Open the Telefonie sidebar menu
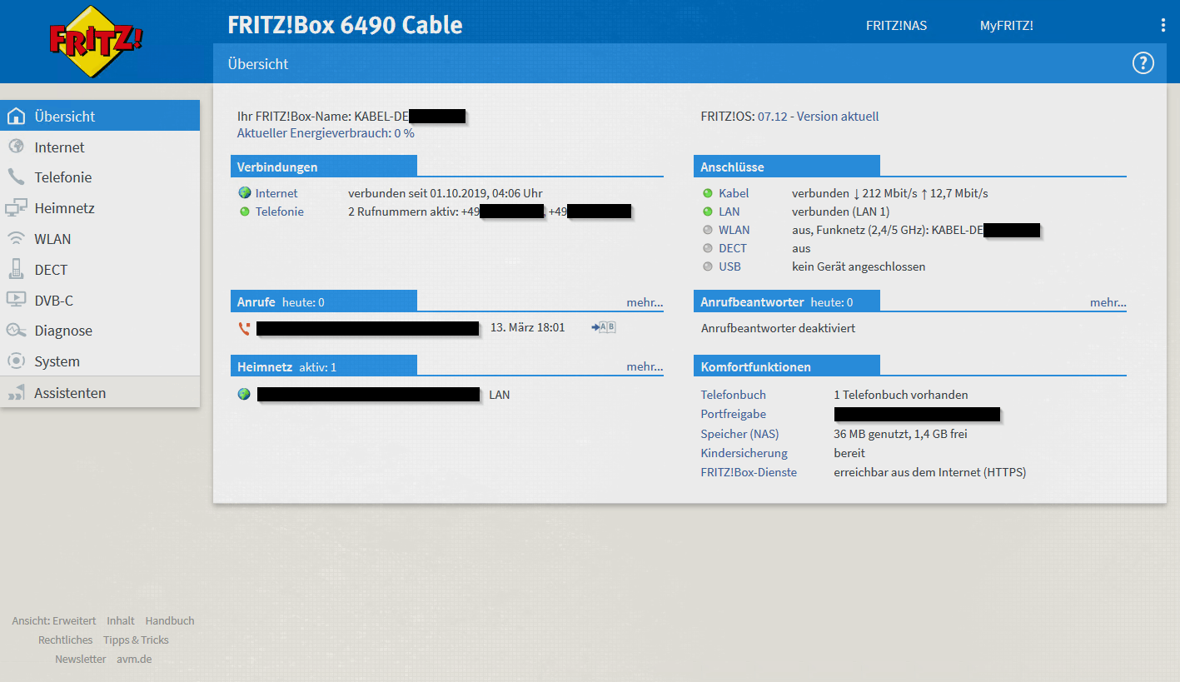Screen dimensions: 1180x682 point(62,177)
